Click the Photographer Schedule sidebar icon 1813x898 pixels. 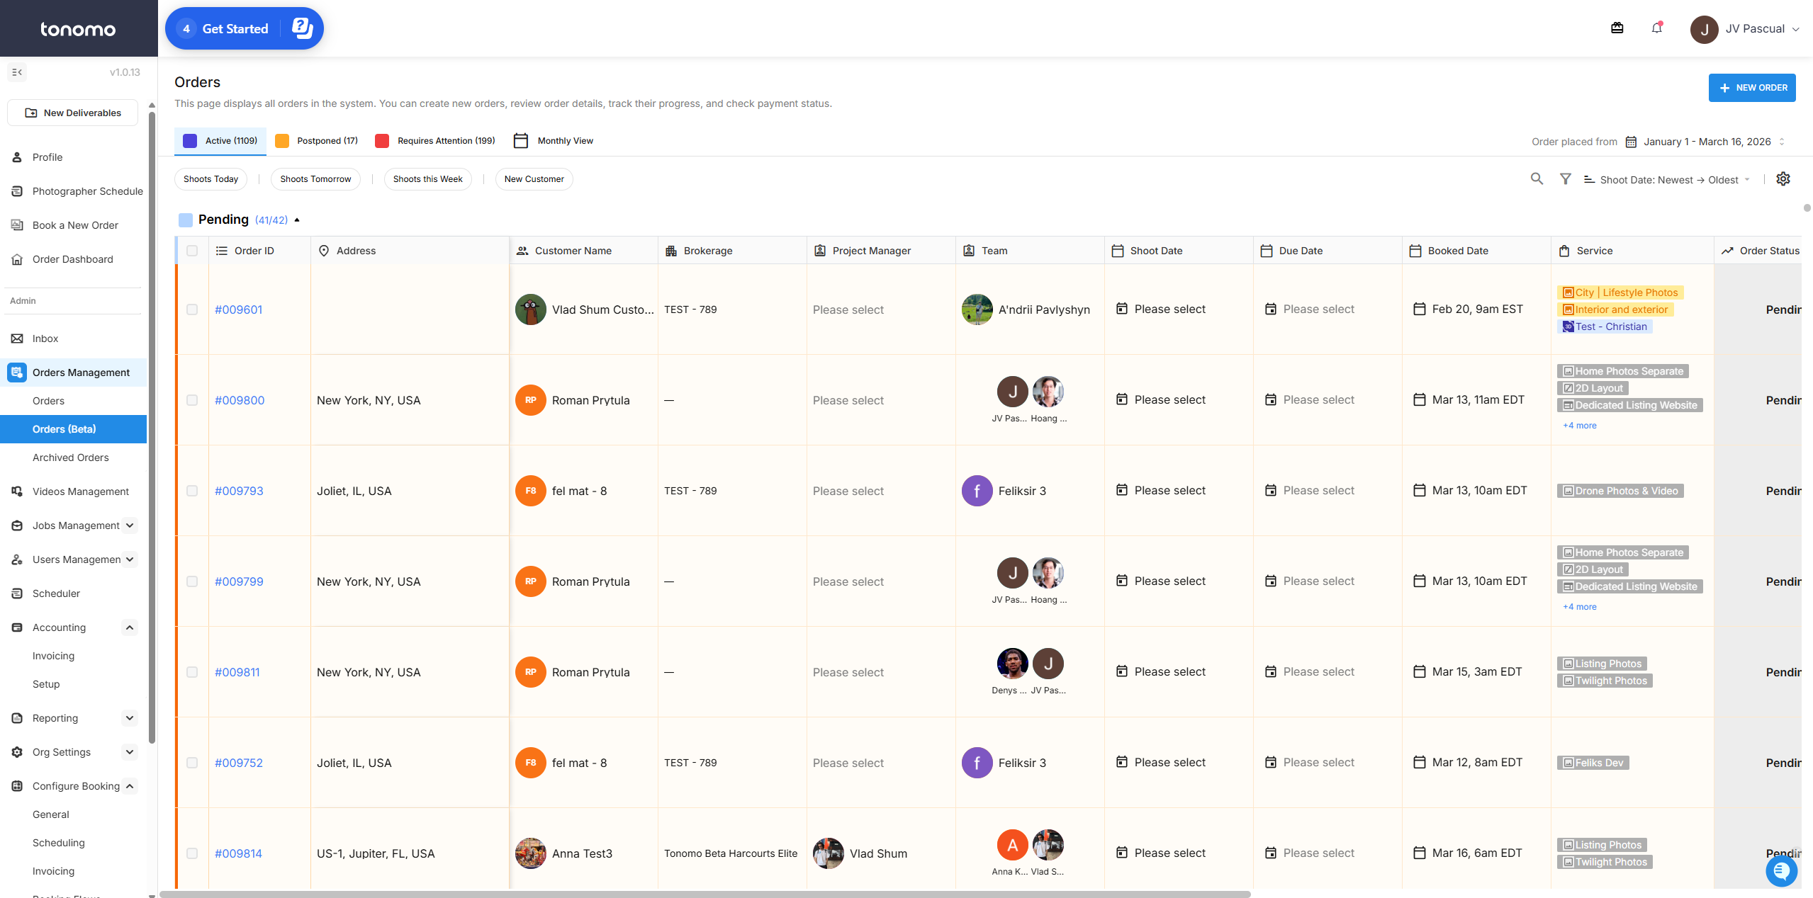pos(17,191)
